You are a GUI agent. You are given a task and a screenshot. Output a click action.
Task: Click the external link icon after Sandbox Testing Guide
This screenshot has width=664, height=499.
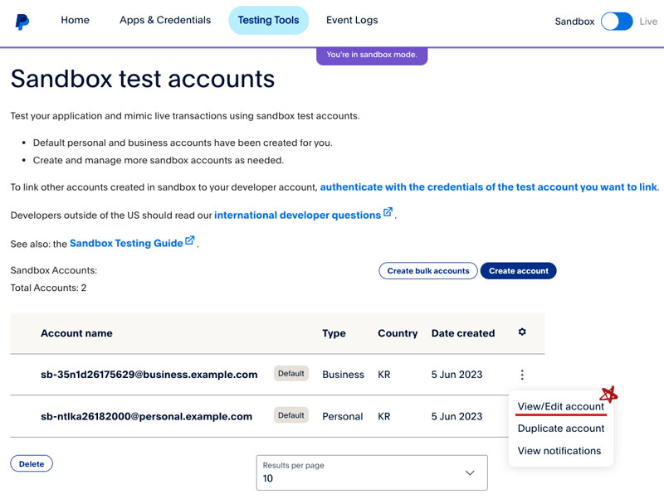(190, 240)
